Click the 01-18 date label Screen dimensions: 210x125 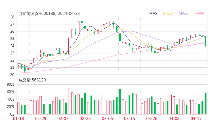(18, 118)
